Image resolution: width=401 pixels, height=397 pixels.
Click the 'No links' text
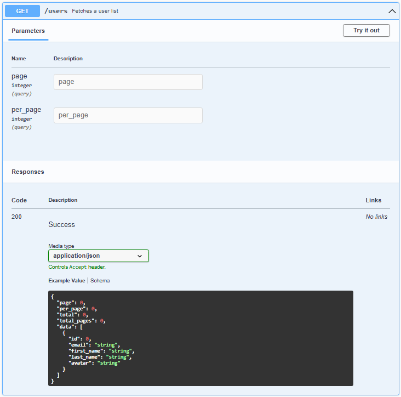tap(376, 217)
